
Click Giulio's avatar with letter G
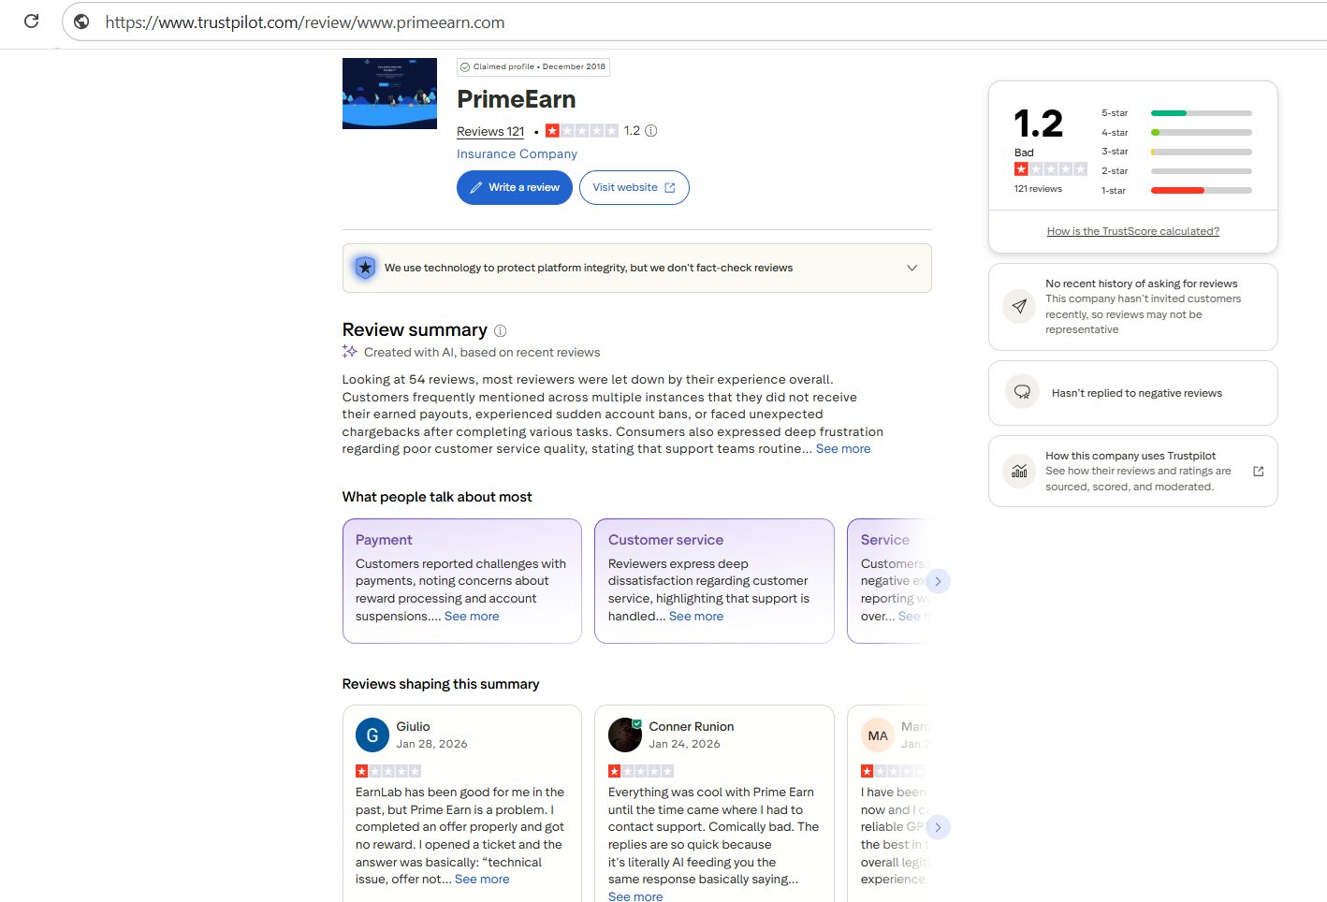tap(372, 735)
